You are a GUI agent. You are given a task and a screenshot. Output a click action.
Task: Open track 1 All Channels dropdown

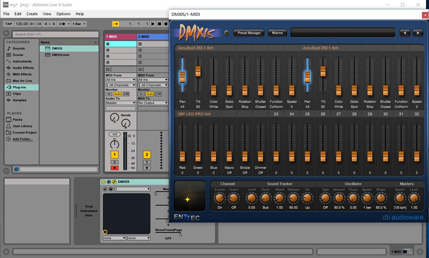click(120, 85)
